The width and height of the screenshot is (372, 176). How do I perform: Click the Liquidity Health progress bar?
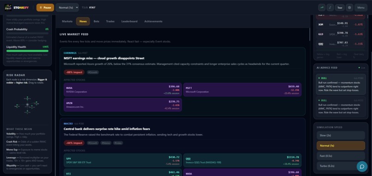27,51
